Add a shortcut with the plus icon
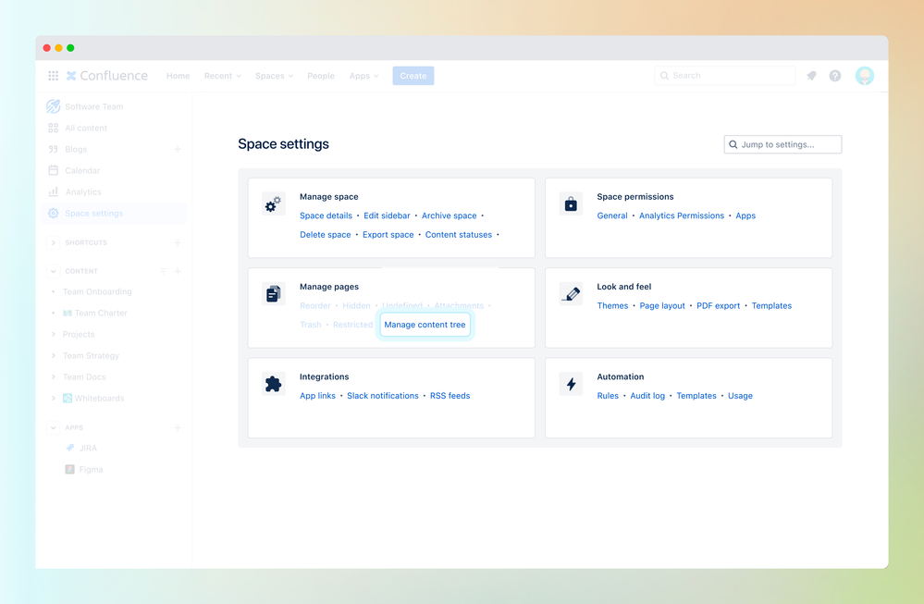The image size is (924, 604). [x=178, y=242]
